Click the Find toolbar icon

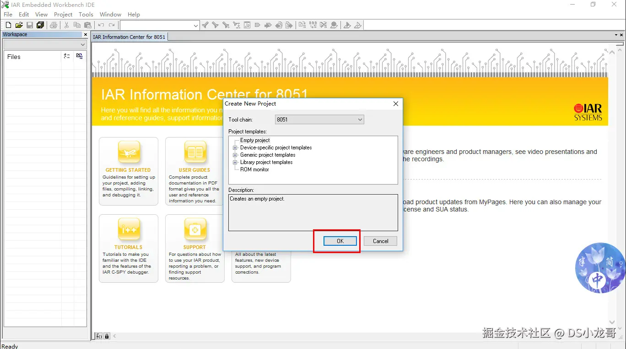pyautogui.click(x=226, y=25)
